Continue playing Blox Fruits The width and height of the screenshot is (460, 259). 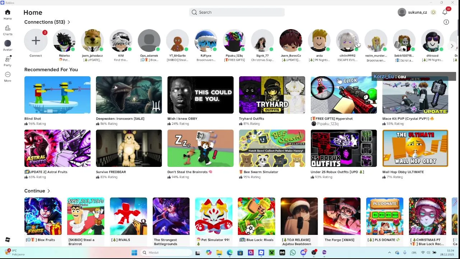pyautogui.click(x=43, y=216)
